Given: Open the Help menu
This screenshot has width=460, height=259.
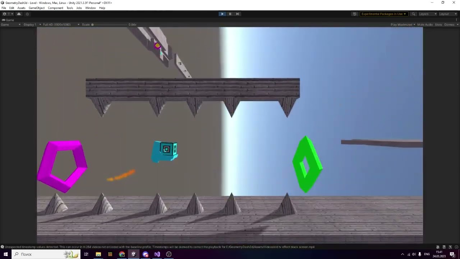Looking at the screenshot, I should click(102, 8).
